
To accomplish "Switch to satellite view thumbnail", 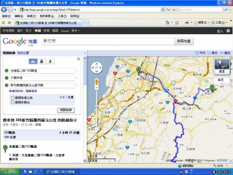I will coord(222,66).
